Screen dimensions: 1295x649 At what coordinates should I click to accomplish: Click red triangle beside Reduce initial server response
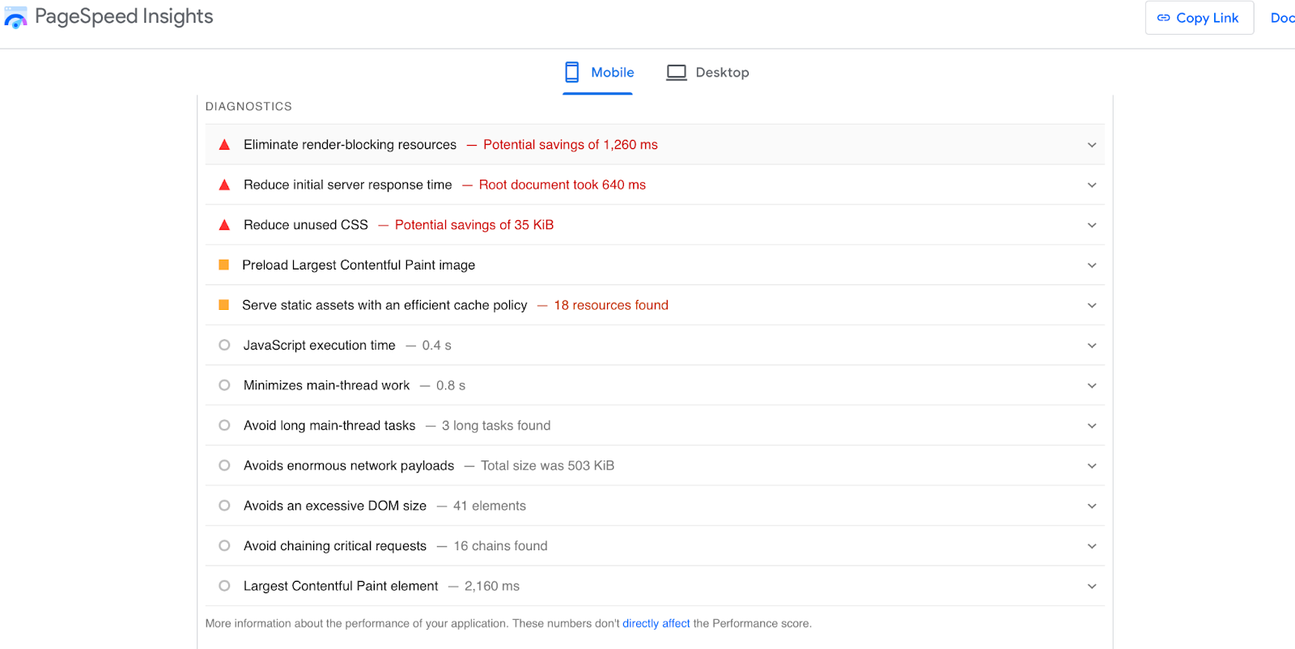pos(224,185)
